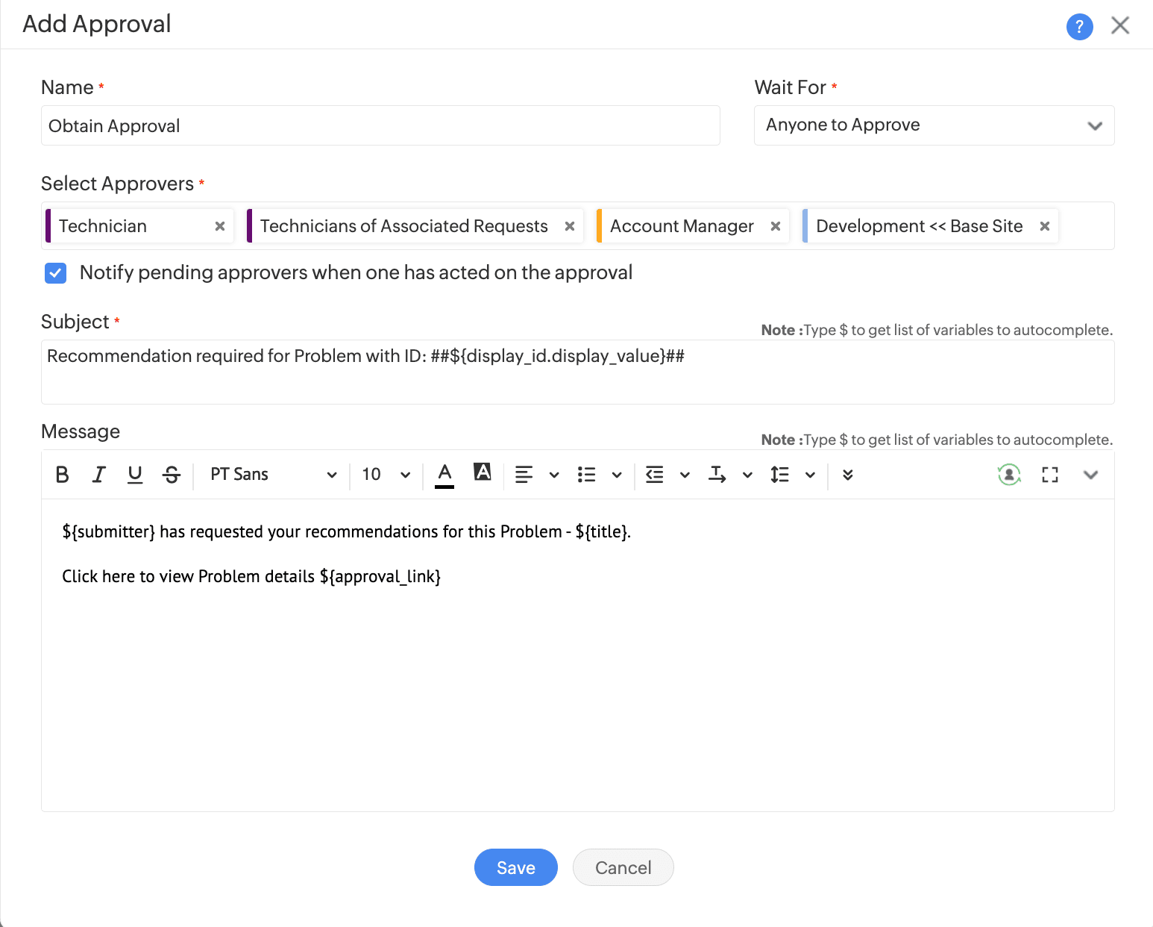The height and width of the screenshot is (927, 1153).
Task: Expand editor to fullscreen mode
Action: coord(1050,475)
